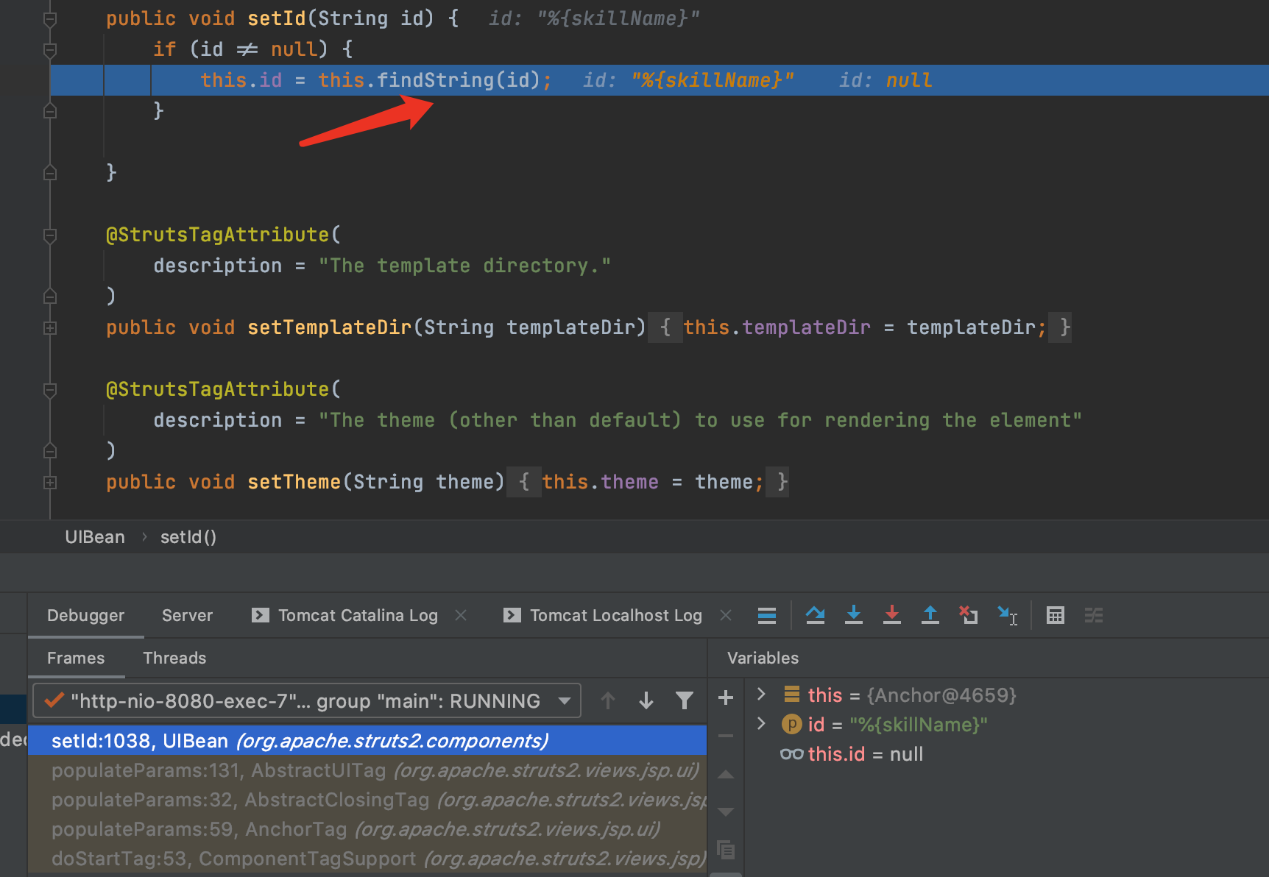Move watch up with triangle icon

726,774
